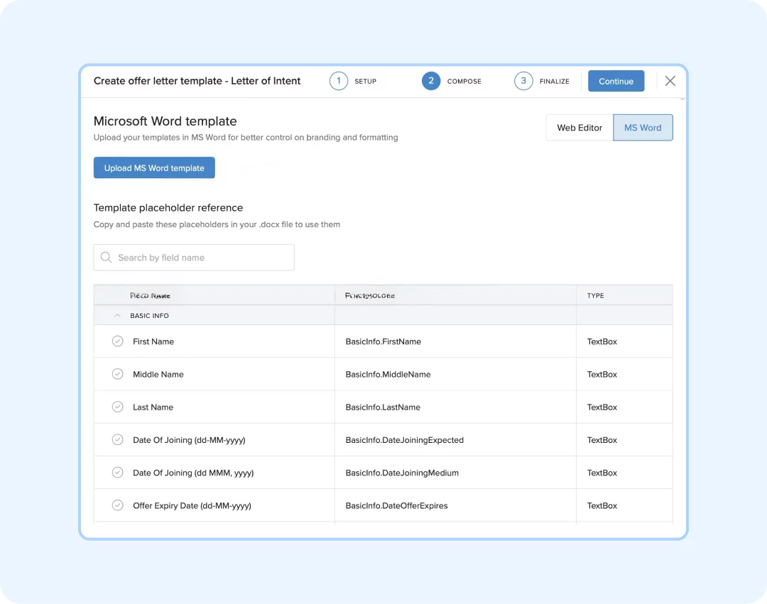The height and width of the screenshot is (604, 767).
Task: Click the Search by field name box
Action: (194, 258)
